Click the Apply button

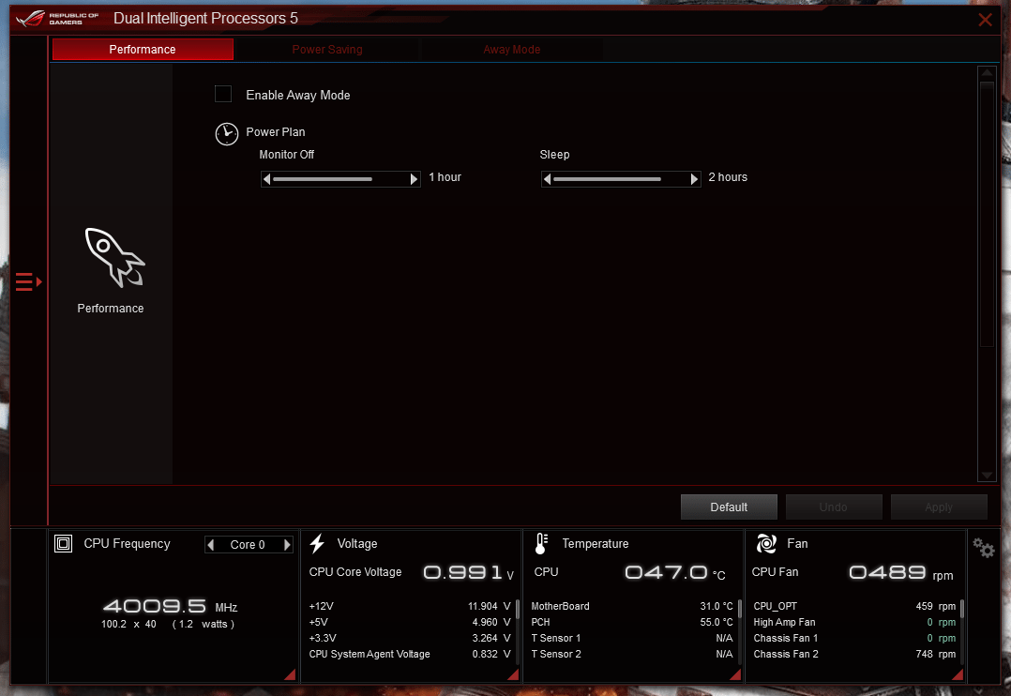939,507
